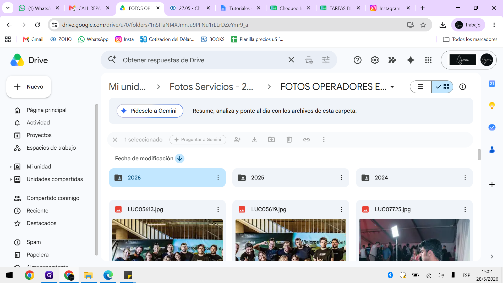The width and height of the screenshot is (503, 283).
Task: Open Chrome three-dot menu
Action: coord(494,25)
